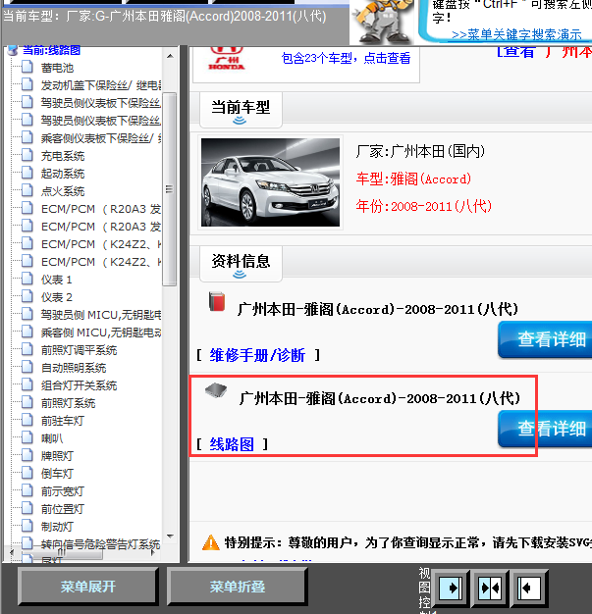Screen dimensions: 592x614
Task: Click the document icon beside 点火系统
Action: pos(27,190)
